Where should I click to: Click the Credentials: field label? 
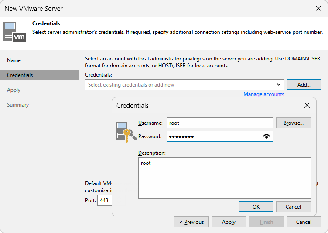click(99, 75)
